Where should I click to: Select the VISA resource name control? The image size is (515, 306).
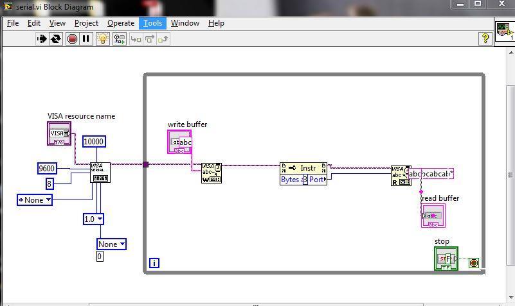click(x=59, y=133)
